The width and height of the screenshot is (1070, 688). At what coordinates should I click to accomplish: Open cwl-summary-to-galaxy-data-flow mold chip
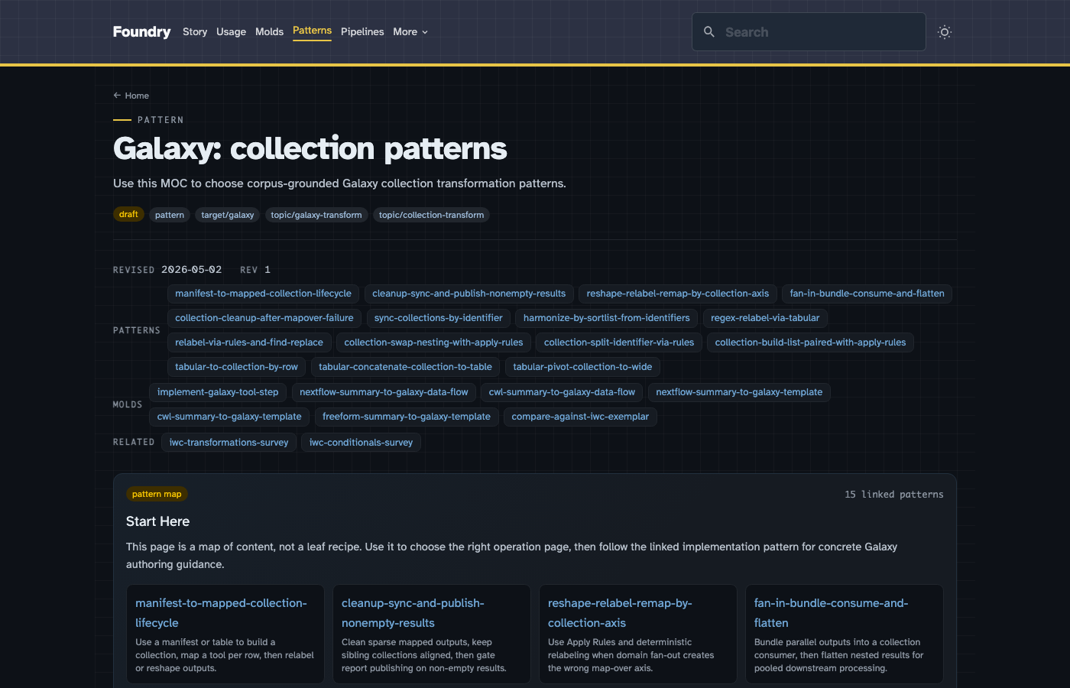click(562, 392)
